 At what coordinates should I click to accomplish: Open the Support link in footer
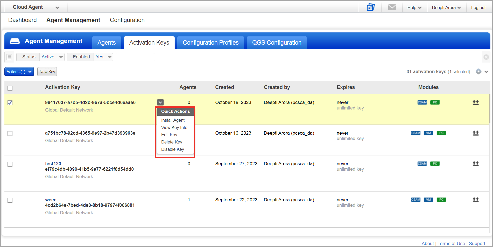point(477,243)
